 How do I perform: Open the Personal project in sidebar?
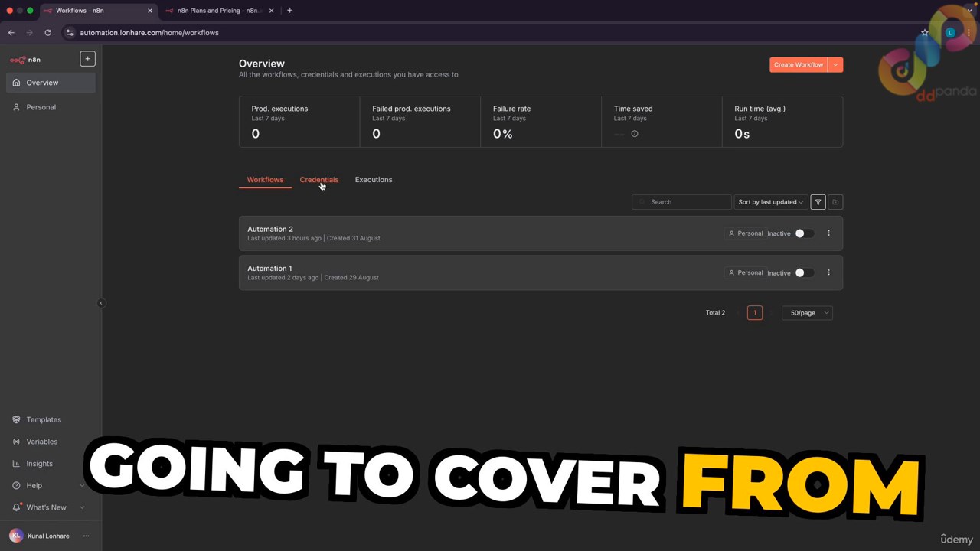tap(51, 107)
